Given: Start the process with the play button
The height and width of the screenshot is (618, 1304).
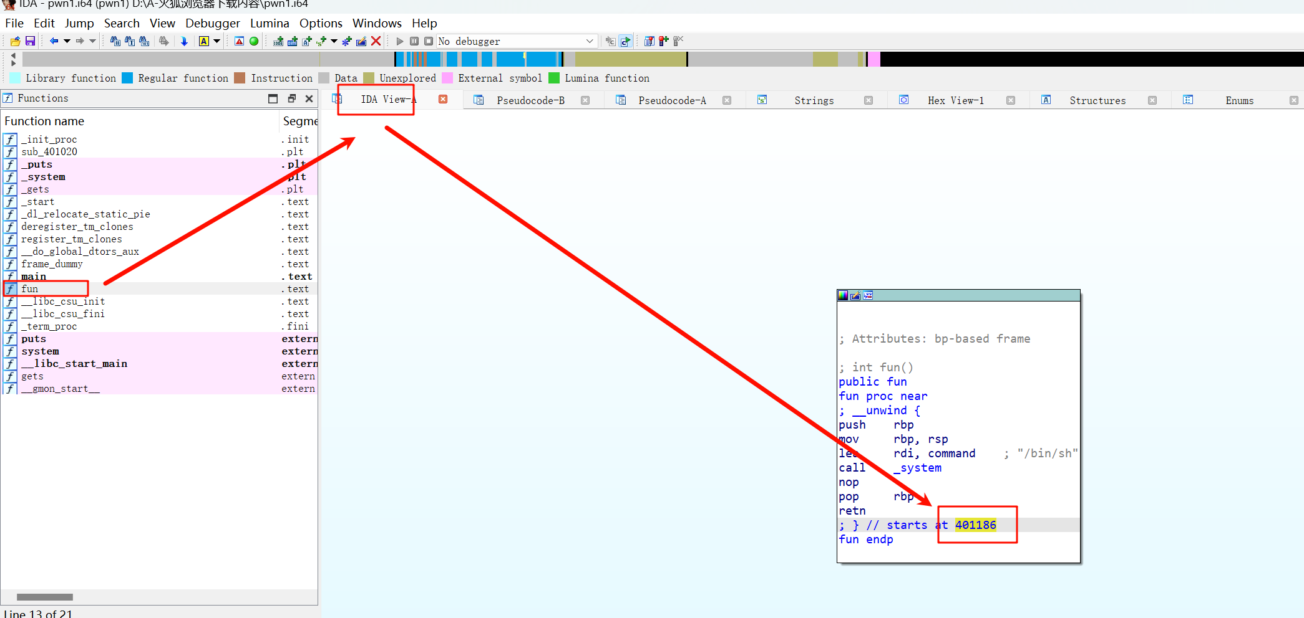Looking at the screenshot, I should pyautogui.click(x=400, y=41).
